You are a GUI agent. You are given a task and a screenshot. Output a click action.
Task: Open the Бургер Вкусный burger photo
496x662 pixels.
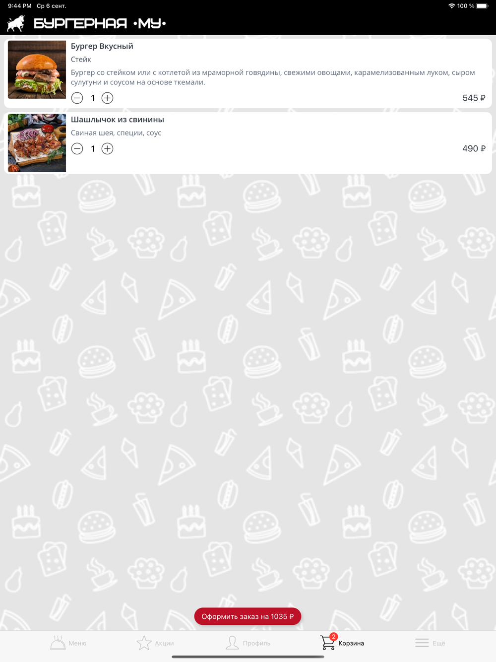click(x=37, y=69)
